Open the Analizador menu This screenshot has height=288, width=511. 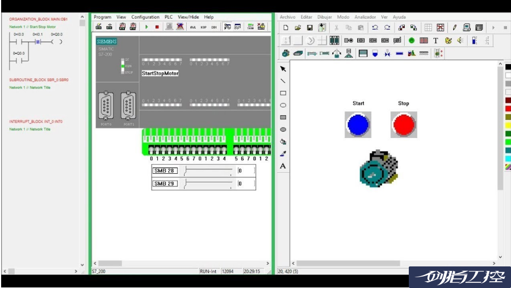[x=365, y=17]
